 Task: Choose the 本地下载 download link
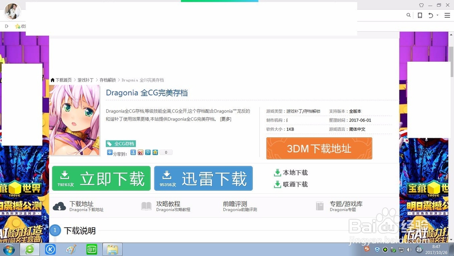tap(291, 173)
